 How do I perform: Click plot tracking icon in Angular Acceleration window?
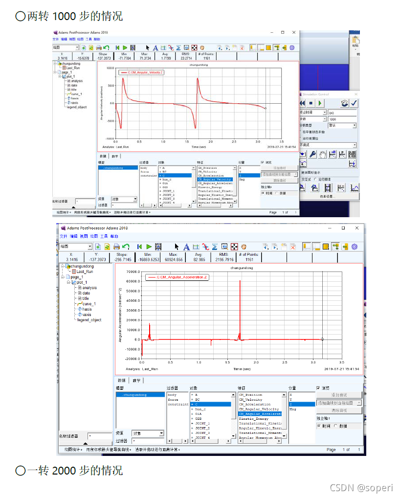pos(196,247)
